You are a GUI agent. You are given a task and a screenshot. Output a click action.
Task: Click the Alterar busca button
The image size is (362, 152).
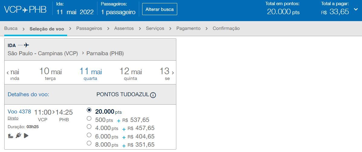pyautogui.click(x=160, y=9)
